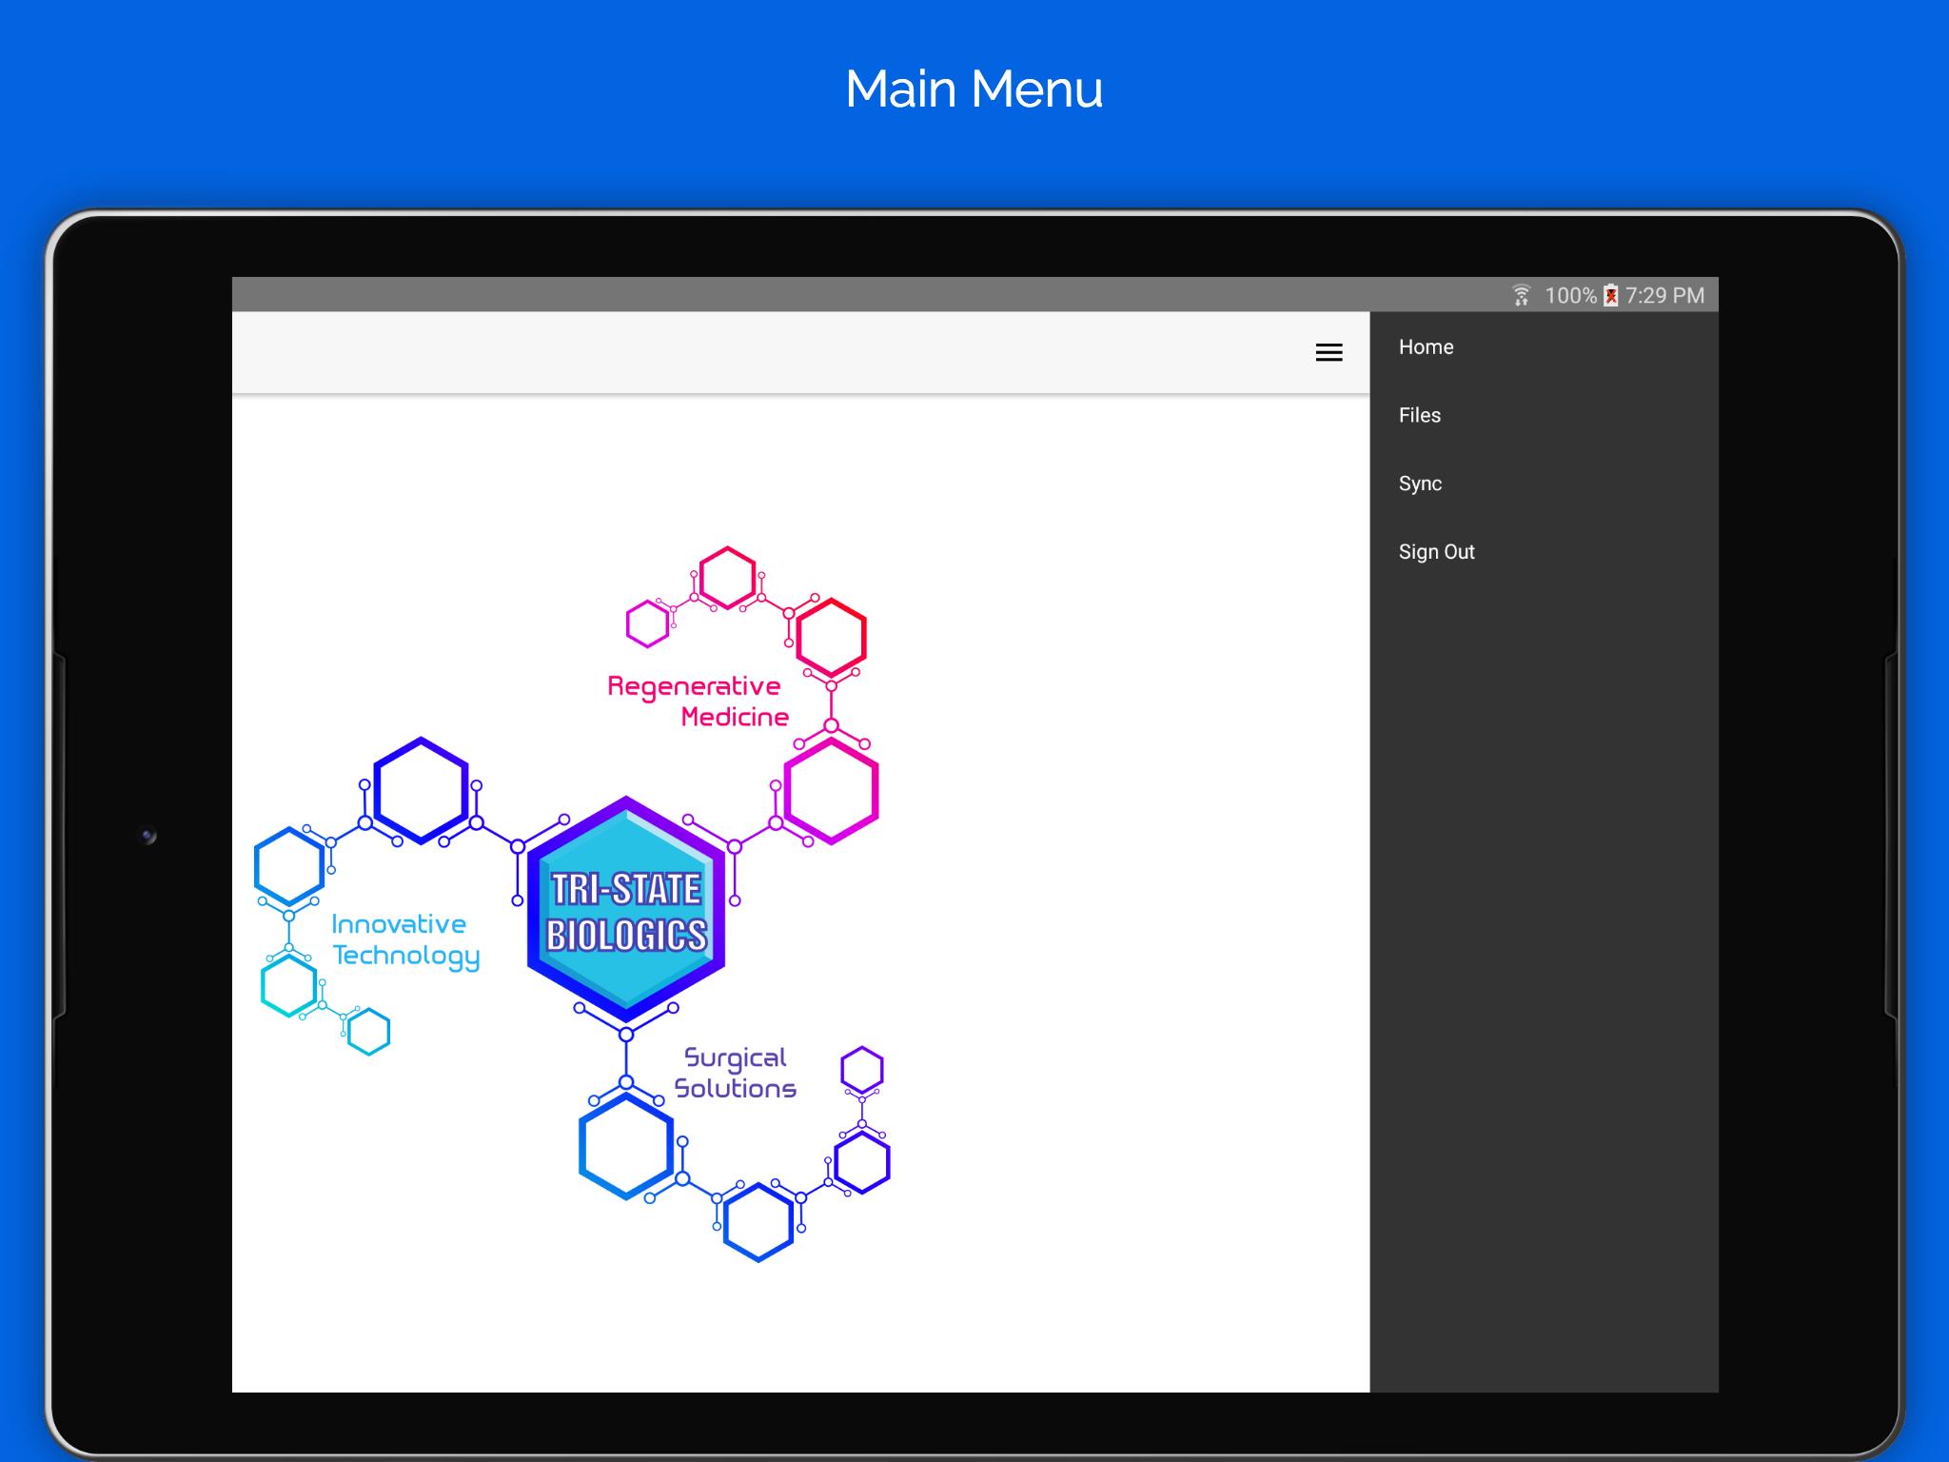Tap the battery status icon
The width and height of the screenshot is (1949, 1462).
tap(1610, 295)
